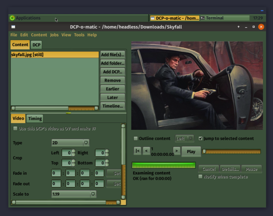273x216 pixels.
Task: Click the Fade out Set button
Action: tap(114, 184)
